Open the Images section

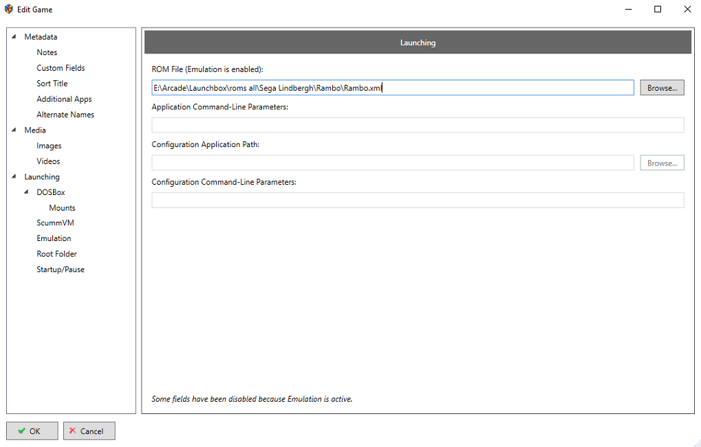pos(49,146)
